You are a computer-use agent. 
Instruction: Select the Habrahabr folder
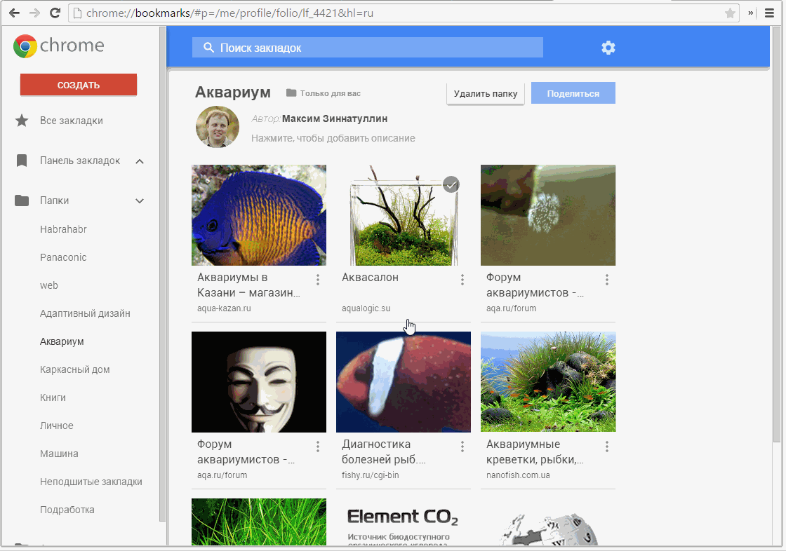coord(64,229)
